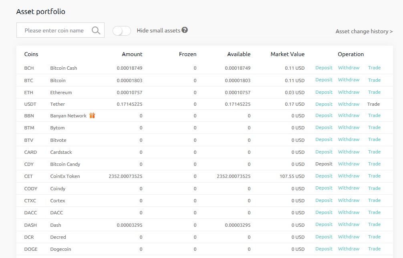Toggle the Hide small assets switch

121,31
